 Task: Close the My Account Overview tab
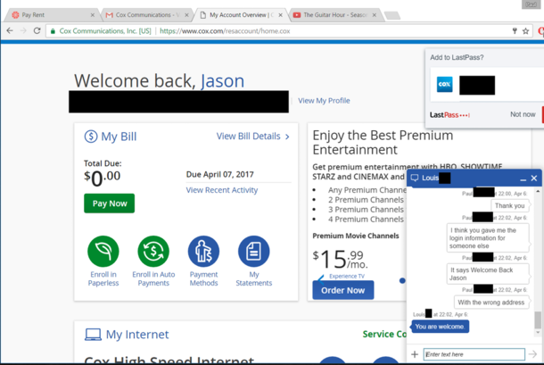point(280,15)
